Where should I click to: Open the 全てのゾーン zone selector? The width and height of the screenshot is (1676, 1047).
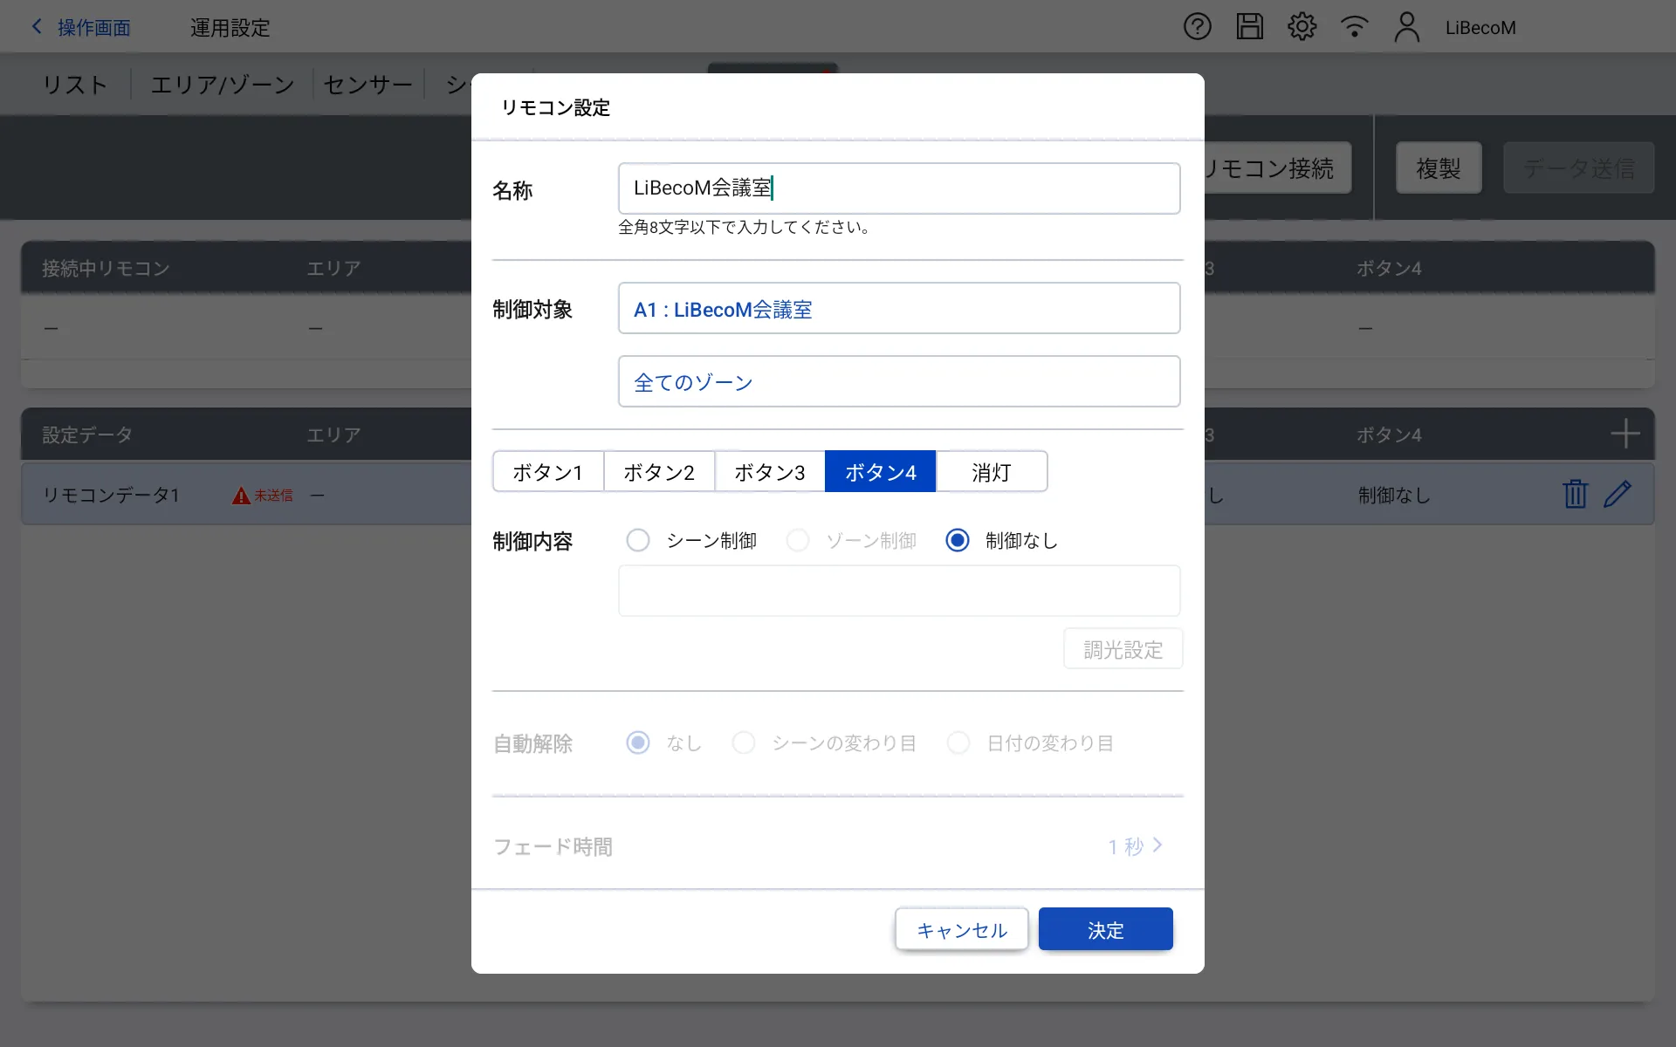(898, 382)
